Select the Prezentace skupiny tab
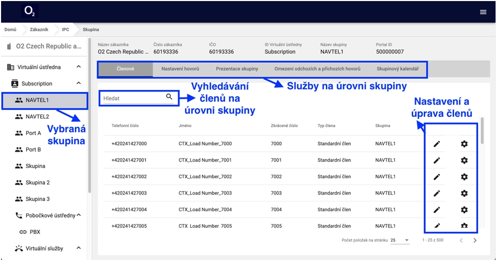497x261 pixels. pyautogui.click(x=237, y=69)
